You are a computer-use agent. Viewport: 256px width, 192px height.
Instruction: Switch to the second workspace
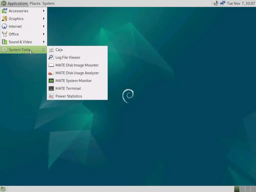click(242, 189)
